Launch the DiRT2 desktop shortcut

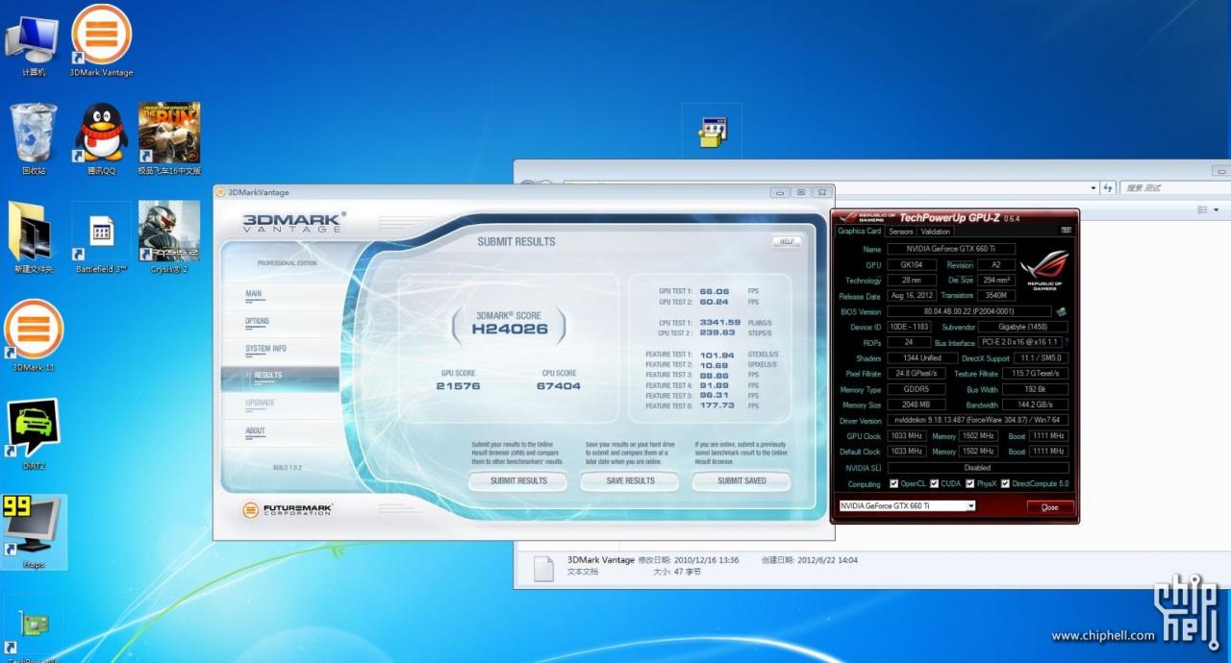[34, 433]
